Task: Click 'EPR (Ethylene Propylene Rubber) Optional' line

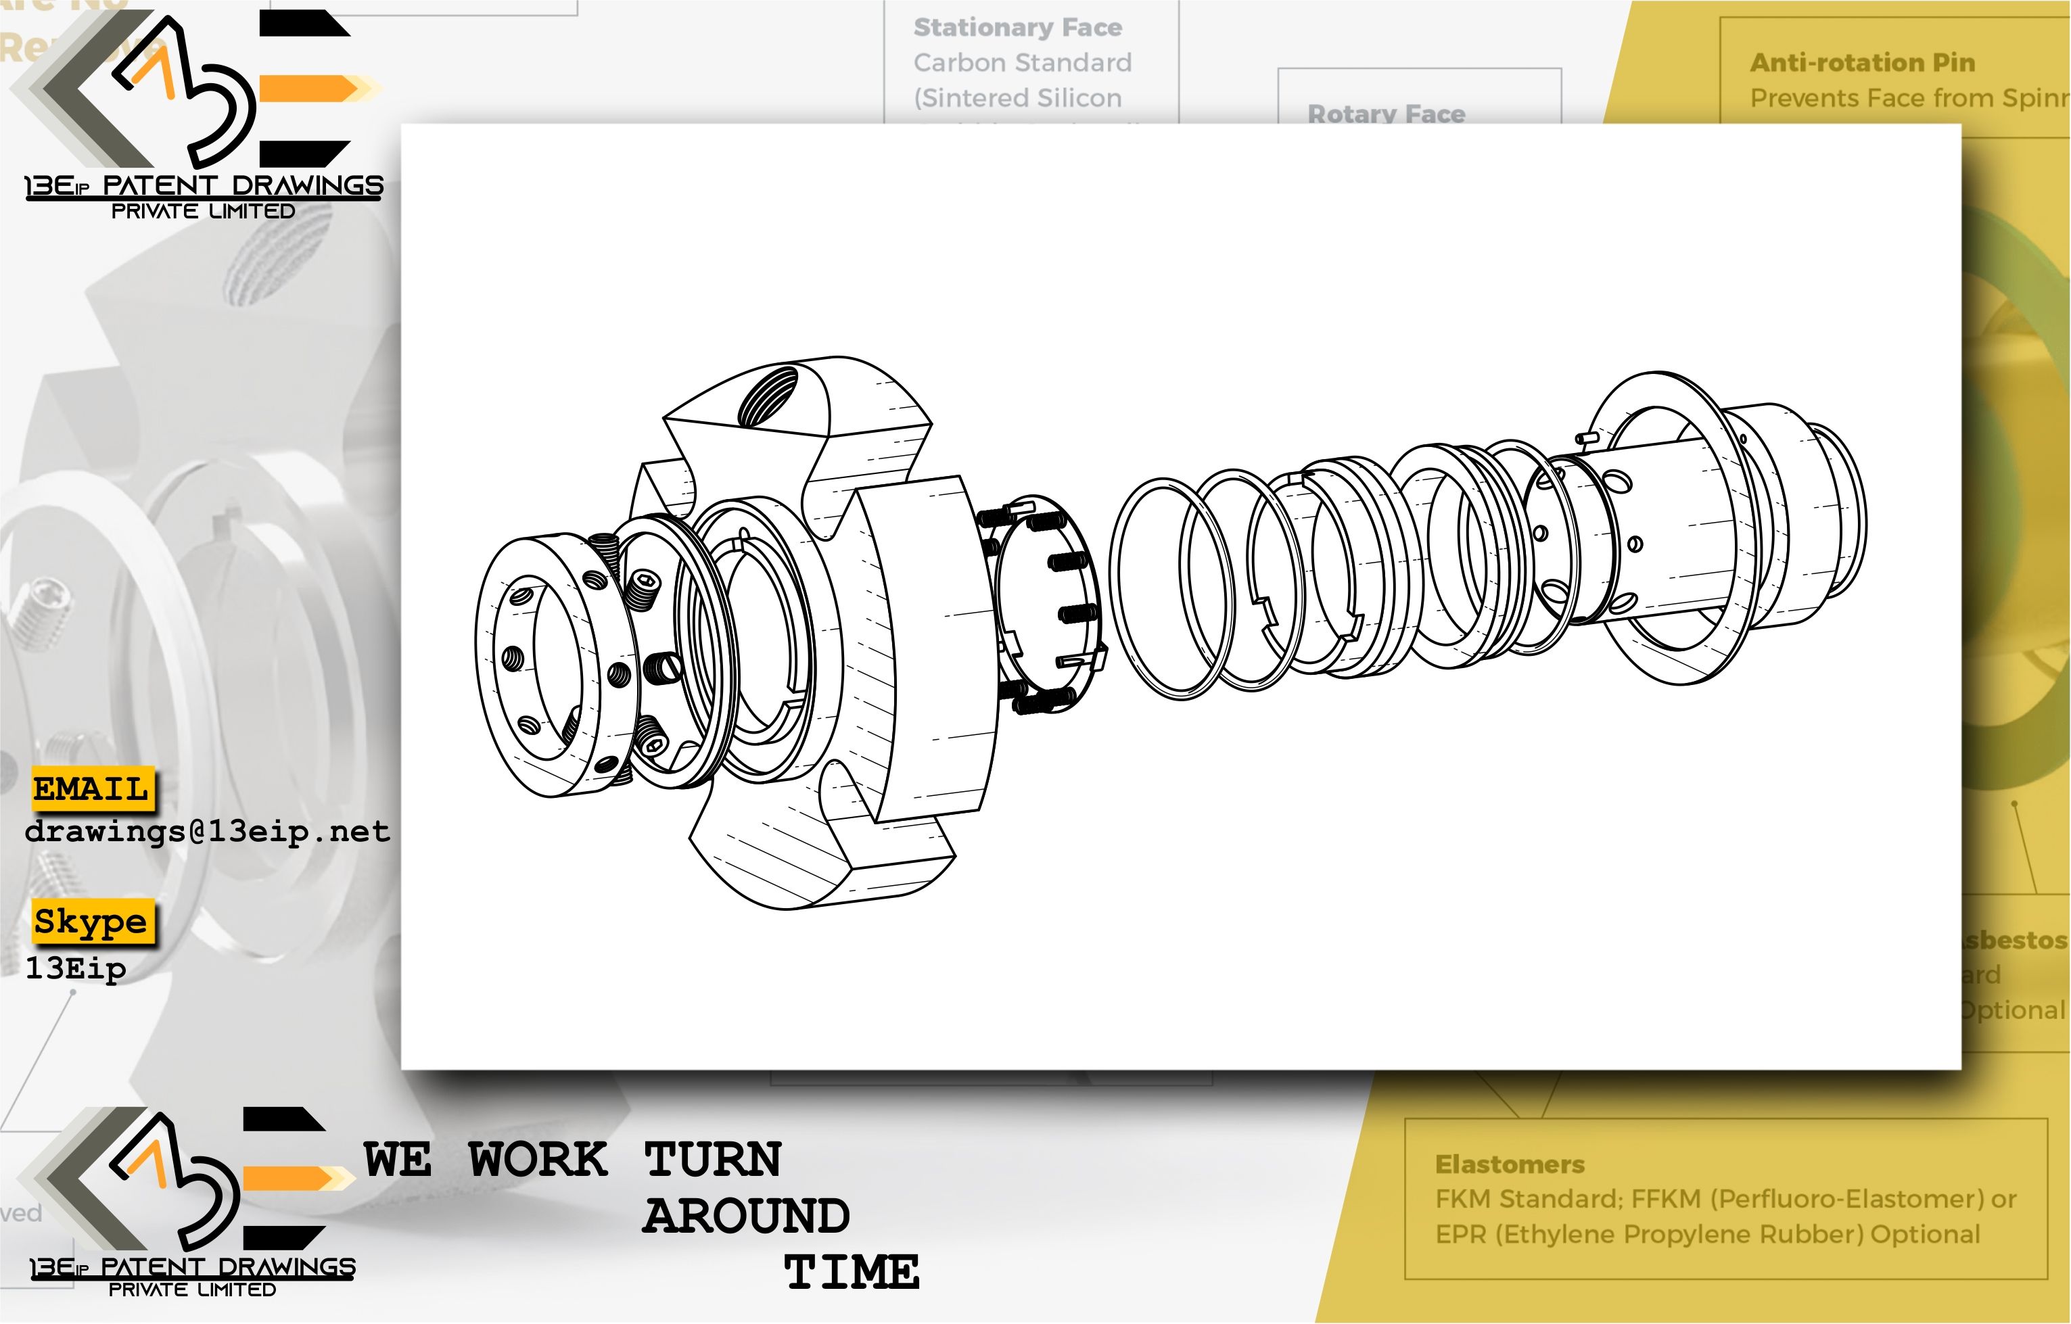Action: click(1707, 1235)
